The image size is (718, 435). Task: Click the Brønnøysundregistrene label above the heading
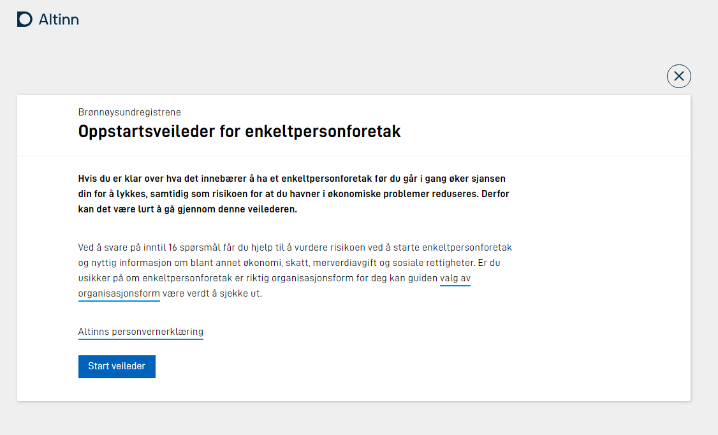[x=129, y=112]
